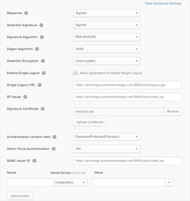190x201 pixels.
Task: Show help for Honor Force Authentication
Action: point(54,149)
